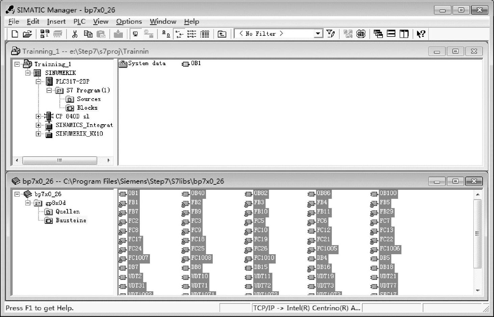This screenshot has height=317, width=494.
Task: Click the library list scroll down arrow
Action: tap(477, 290)
